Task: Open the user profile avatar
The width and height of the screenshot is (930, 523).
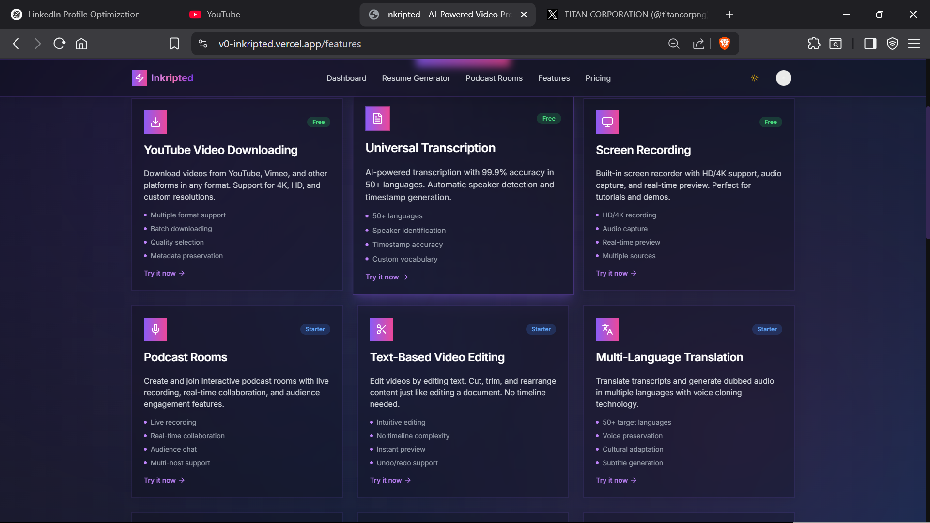Action: coord(784,78)
